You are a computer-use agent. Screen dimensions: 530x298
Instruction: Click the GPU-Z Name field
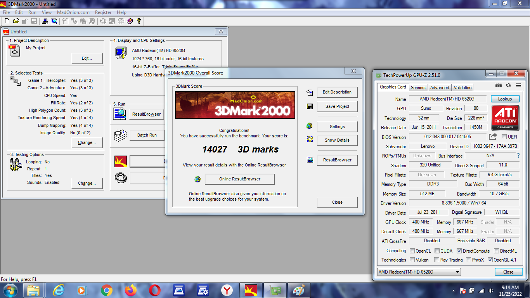[x=447, y=99]
